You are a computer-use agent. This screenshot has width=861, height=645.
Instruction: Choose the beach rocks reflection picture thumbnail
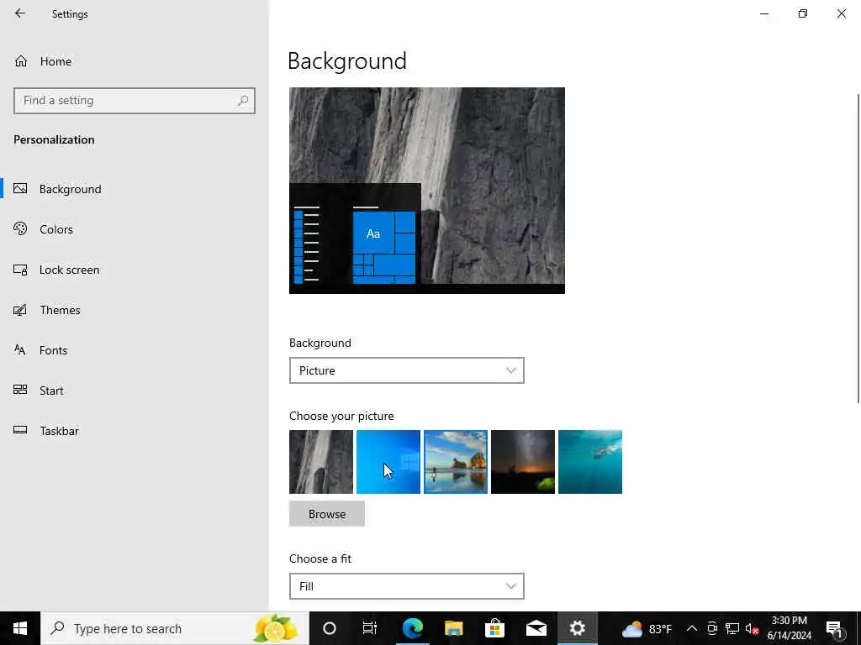[x=456, y=462]
